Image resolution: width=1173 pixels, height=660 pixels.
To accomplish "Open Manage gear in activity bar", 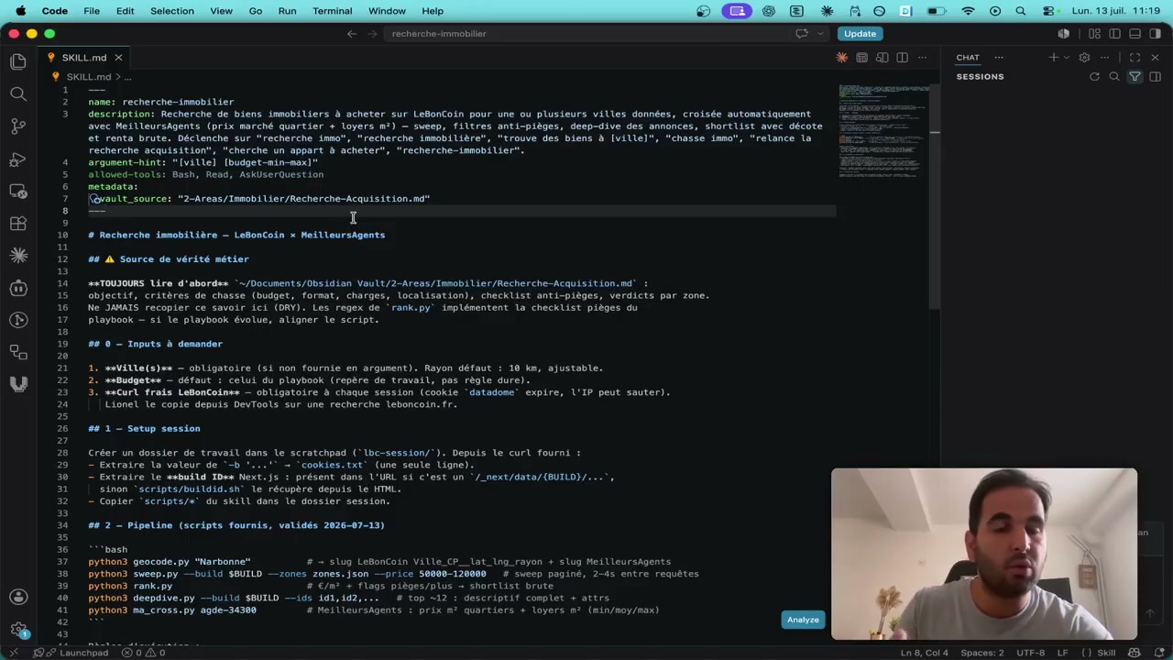I will 18,630.
